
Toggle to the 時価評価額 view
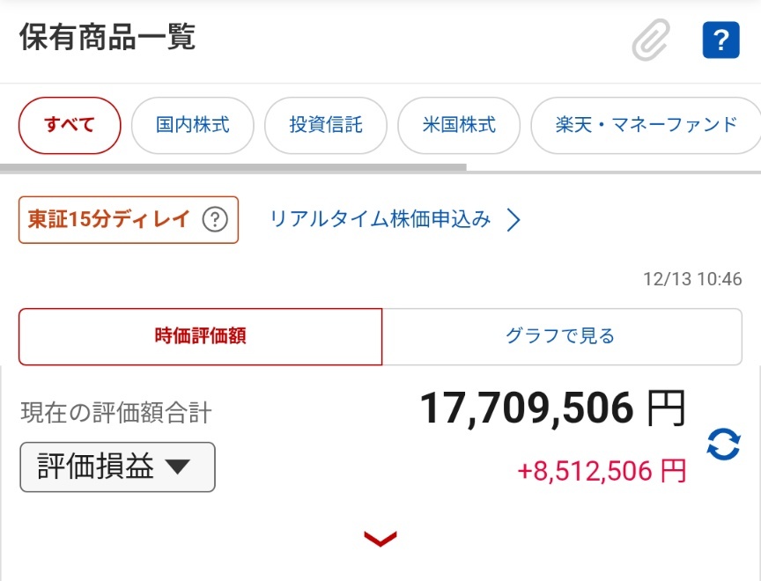click(200, 336)
